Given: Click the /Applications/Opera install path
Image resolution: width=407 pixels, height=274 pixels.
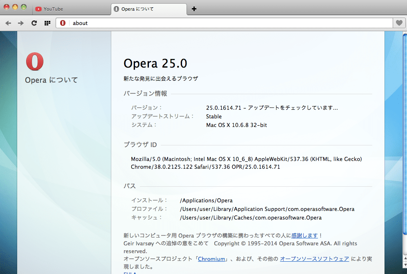Looking at the screenshot, I should 206,201.
